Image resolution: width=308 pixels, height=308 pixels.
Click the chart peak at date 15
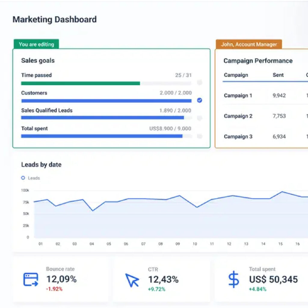point(282,192)
